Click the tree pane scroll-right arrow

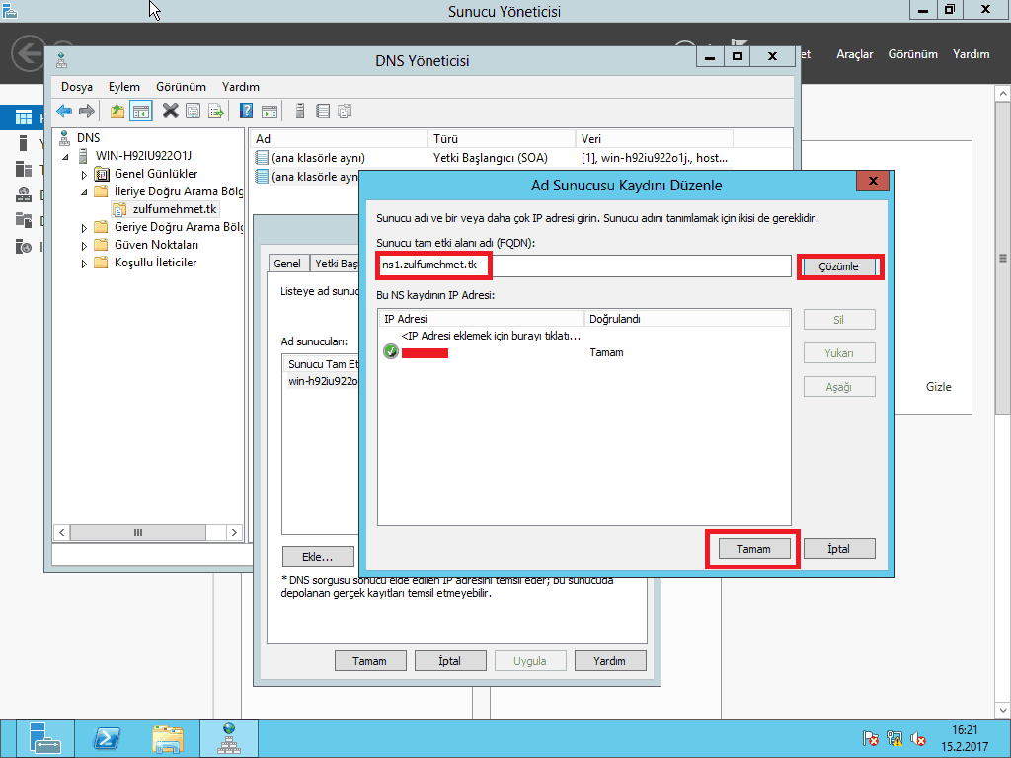pyautogui.click(x=234, y=532)
